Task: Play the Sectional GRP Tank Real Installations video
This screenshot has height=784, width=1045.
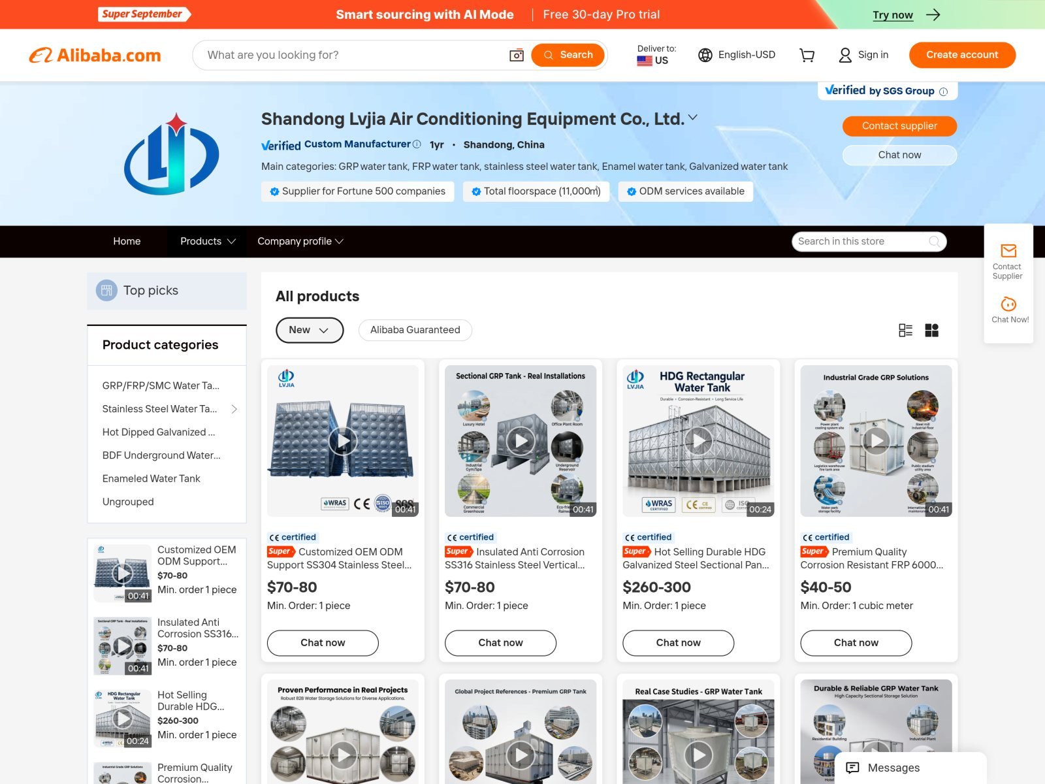Action: [521, 441]
